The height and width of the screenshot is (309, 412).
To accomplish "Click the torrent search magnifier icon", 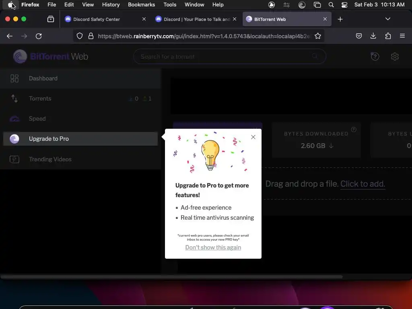I will point(315,56).
